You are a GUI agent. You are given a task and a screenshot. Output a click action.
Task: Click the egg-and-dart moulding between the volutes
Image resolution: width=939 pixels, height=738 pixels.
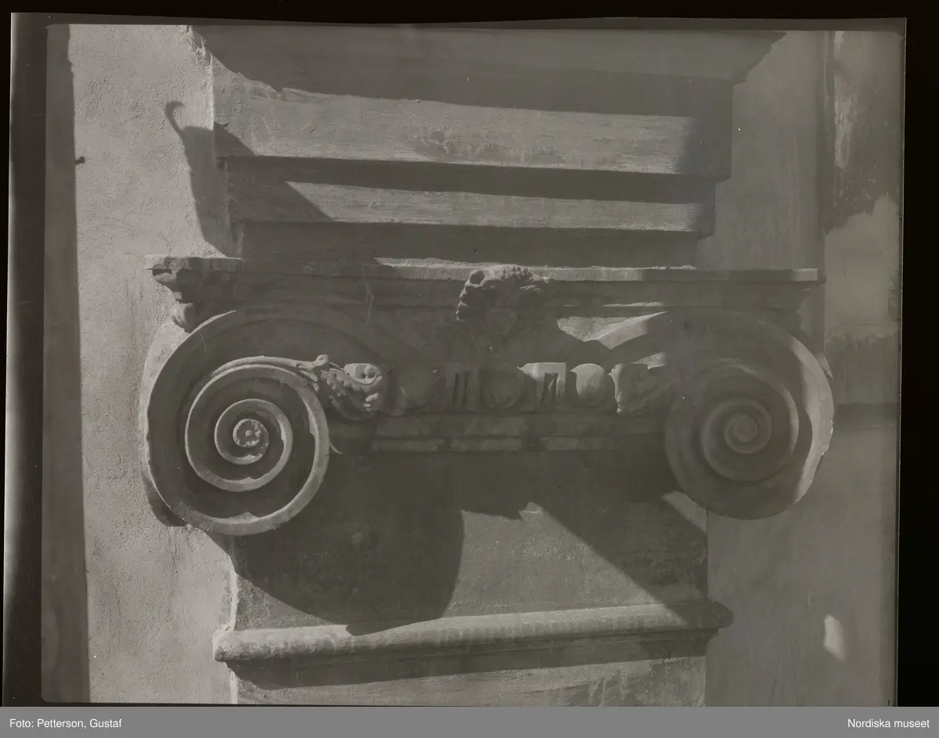[501, 387]
